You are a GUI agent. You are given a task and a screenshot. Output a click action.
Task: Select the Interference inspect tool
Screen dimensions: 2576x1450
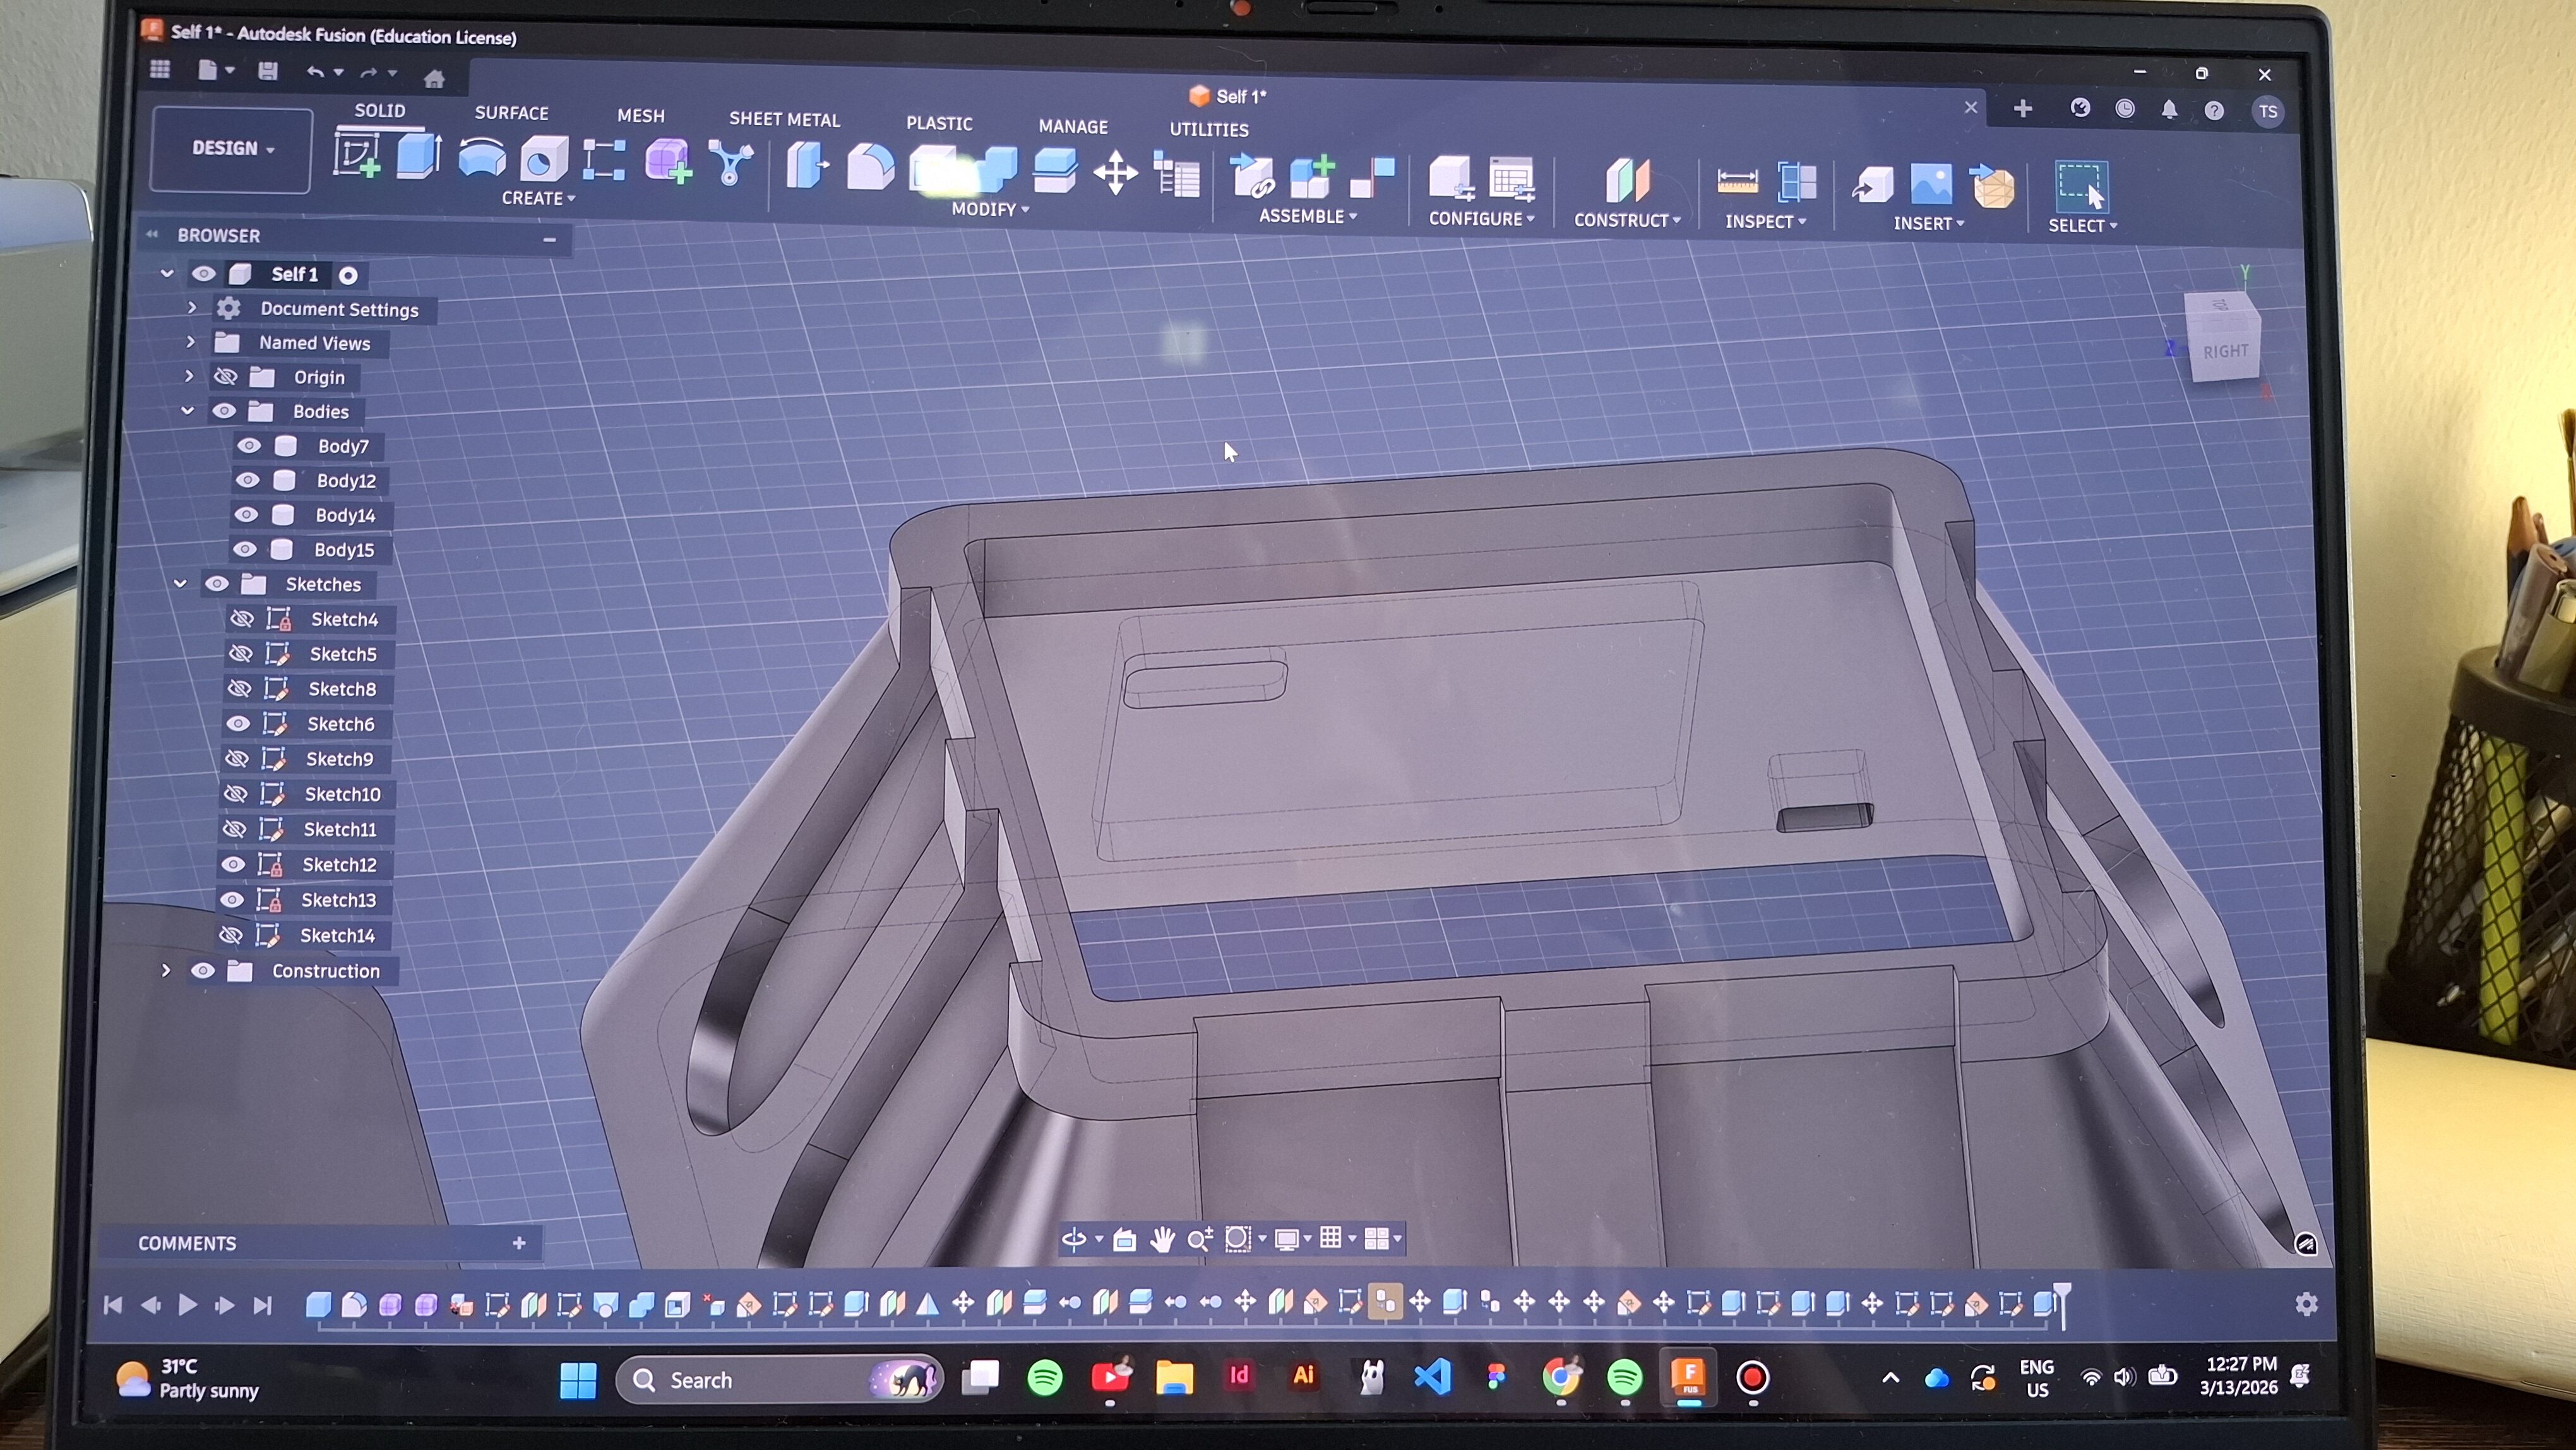tap(1797, 183)
